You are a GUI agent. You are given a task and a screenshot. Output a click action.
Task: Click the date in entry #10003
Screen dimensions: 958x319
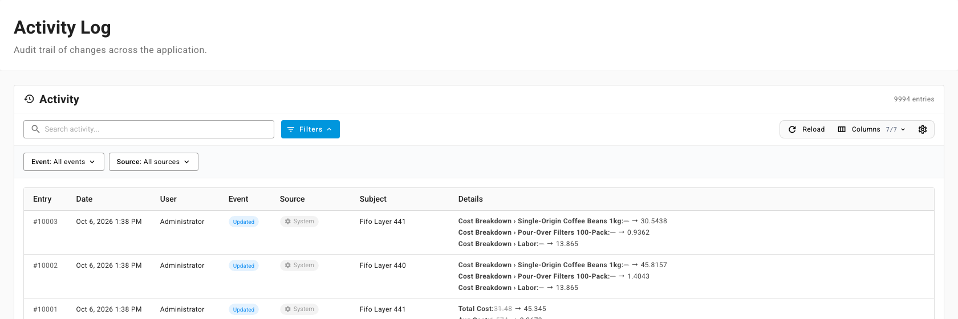pyautogui.click(x=109, y=222)
